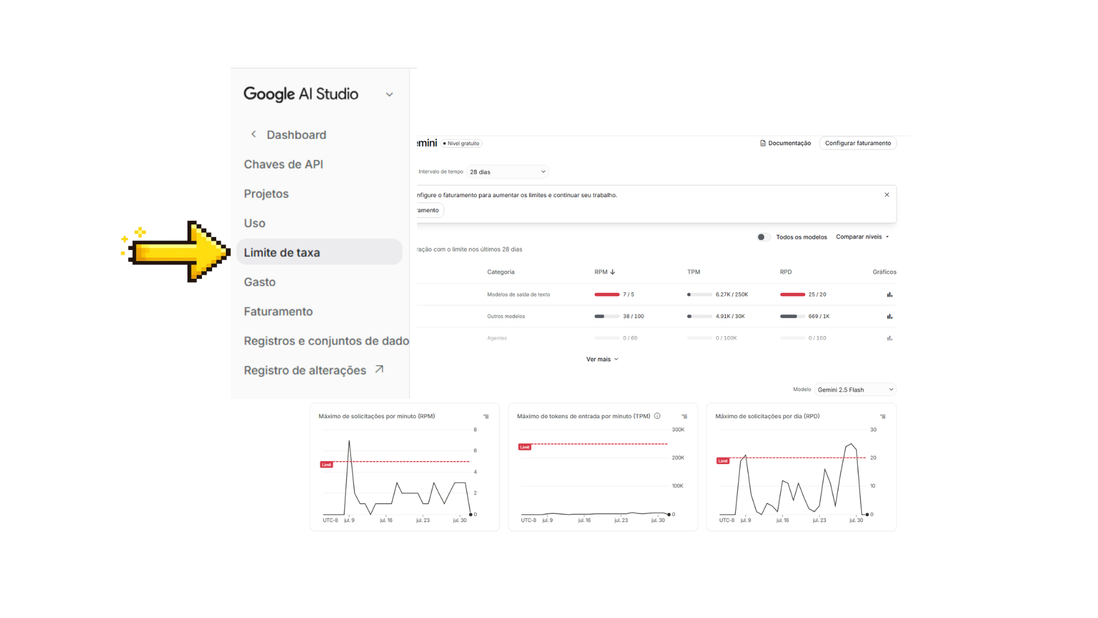Toggle the Todos os modelos switch
This screenshot has height=618, width=1098.
[763, 237]
